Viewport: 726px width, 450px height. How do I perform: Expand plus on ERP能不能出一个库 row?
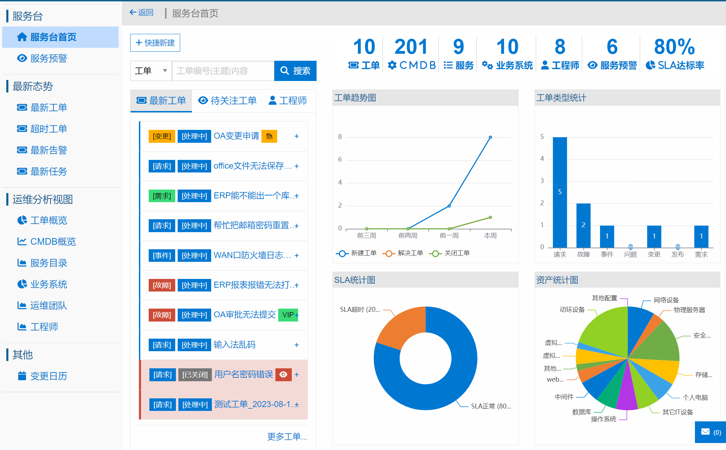point(297,196)
